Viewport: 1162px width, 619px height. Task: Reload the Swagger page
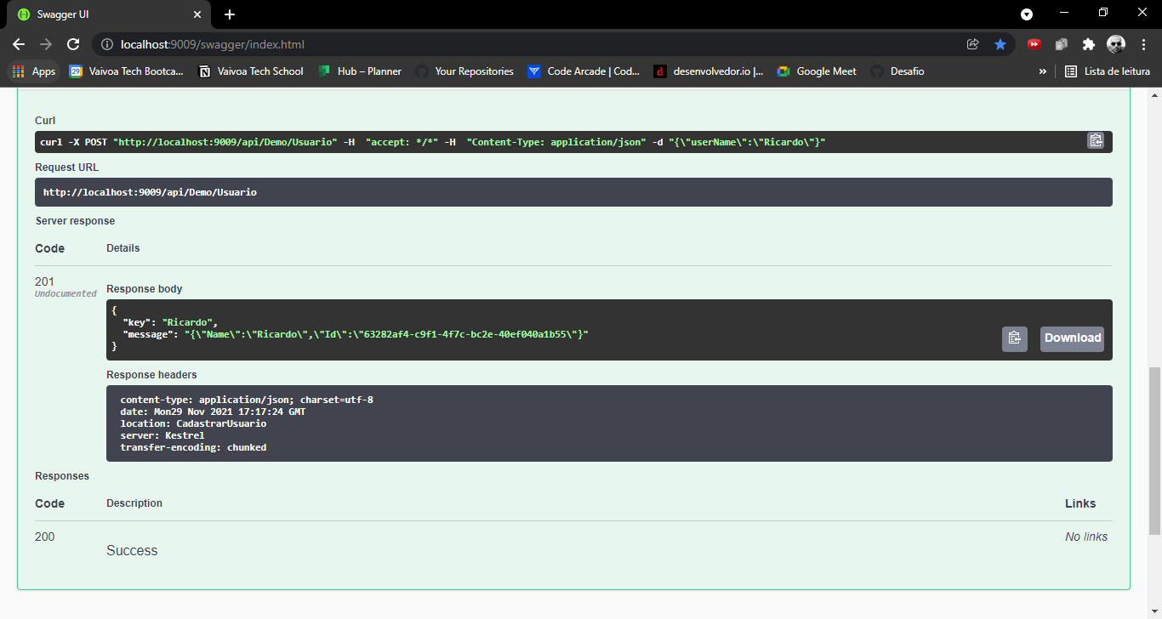(72, 44)
